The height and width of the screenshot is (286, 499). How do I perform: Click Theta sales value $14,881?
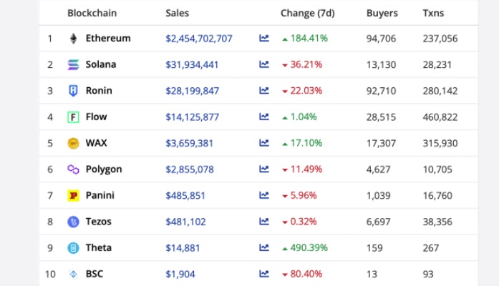point(183,248)
